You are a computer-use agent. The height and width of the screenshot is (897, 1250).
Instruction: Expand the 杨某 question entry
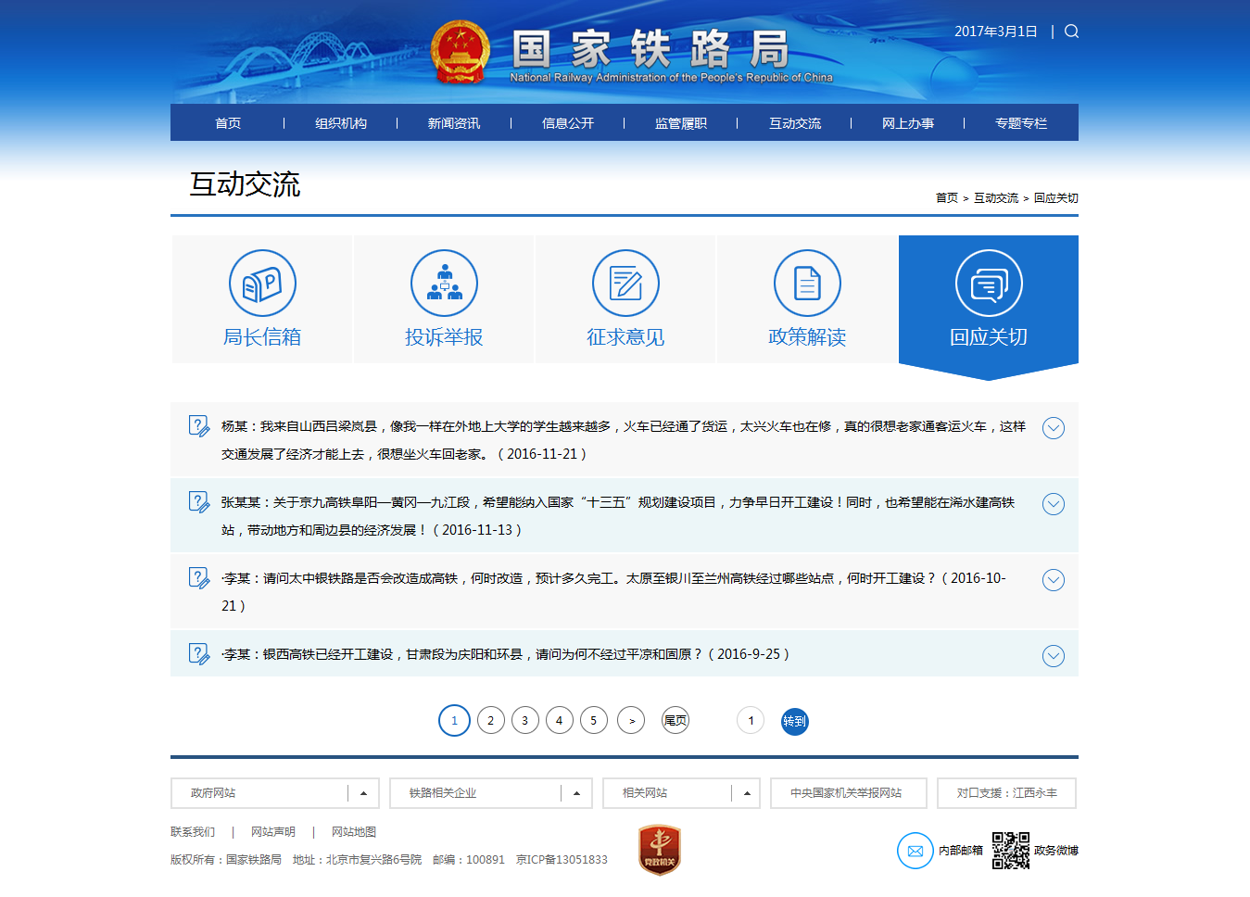tap(1053, 428)
